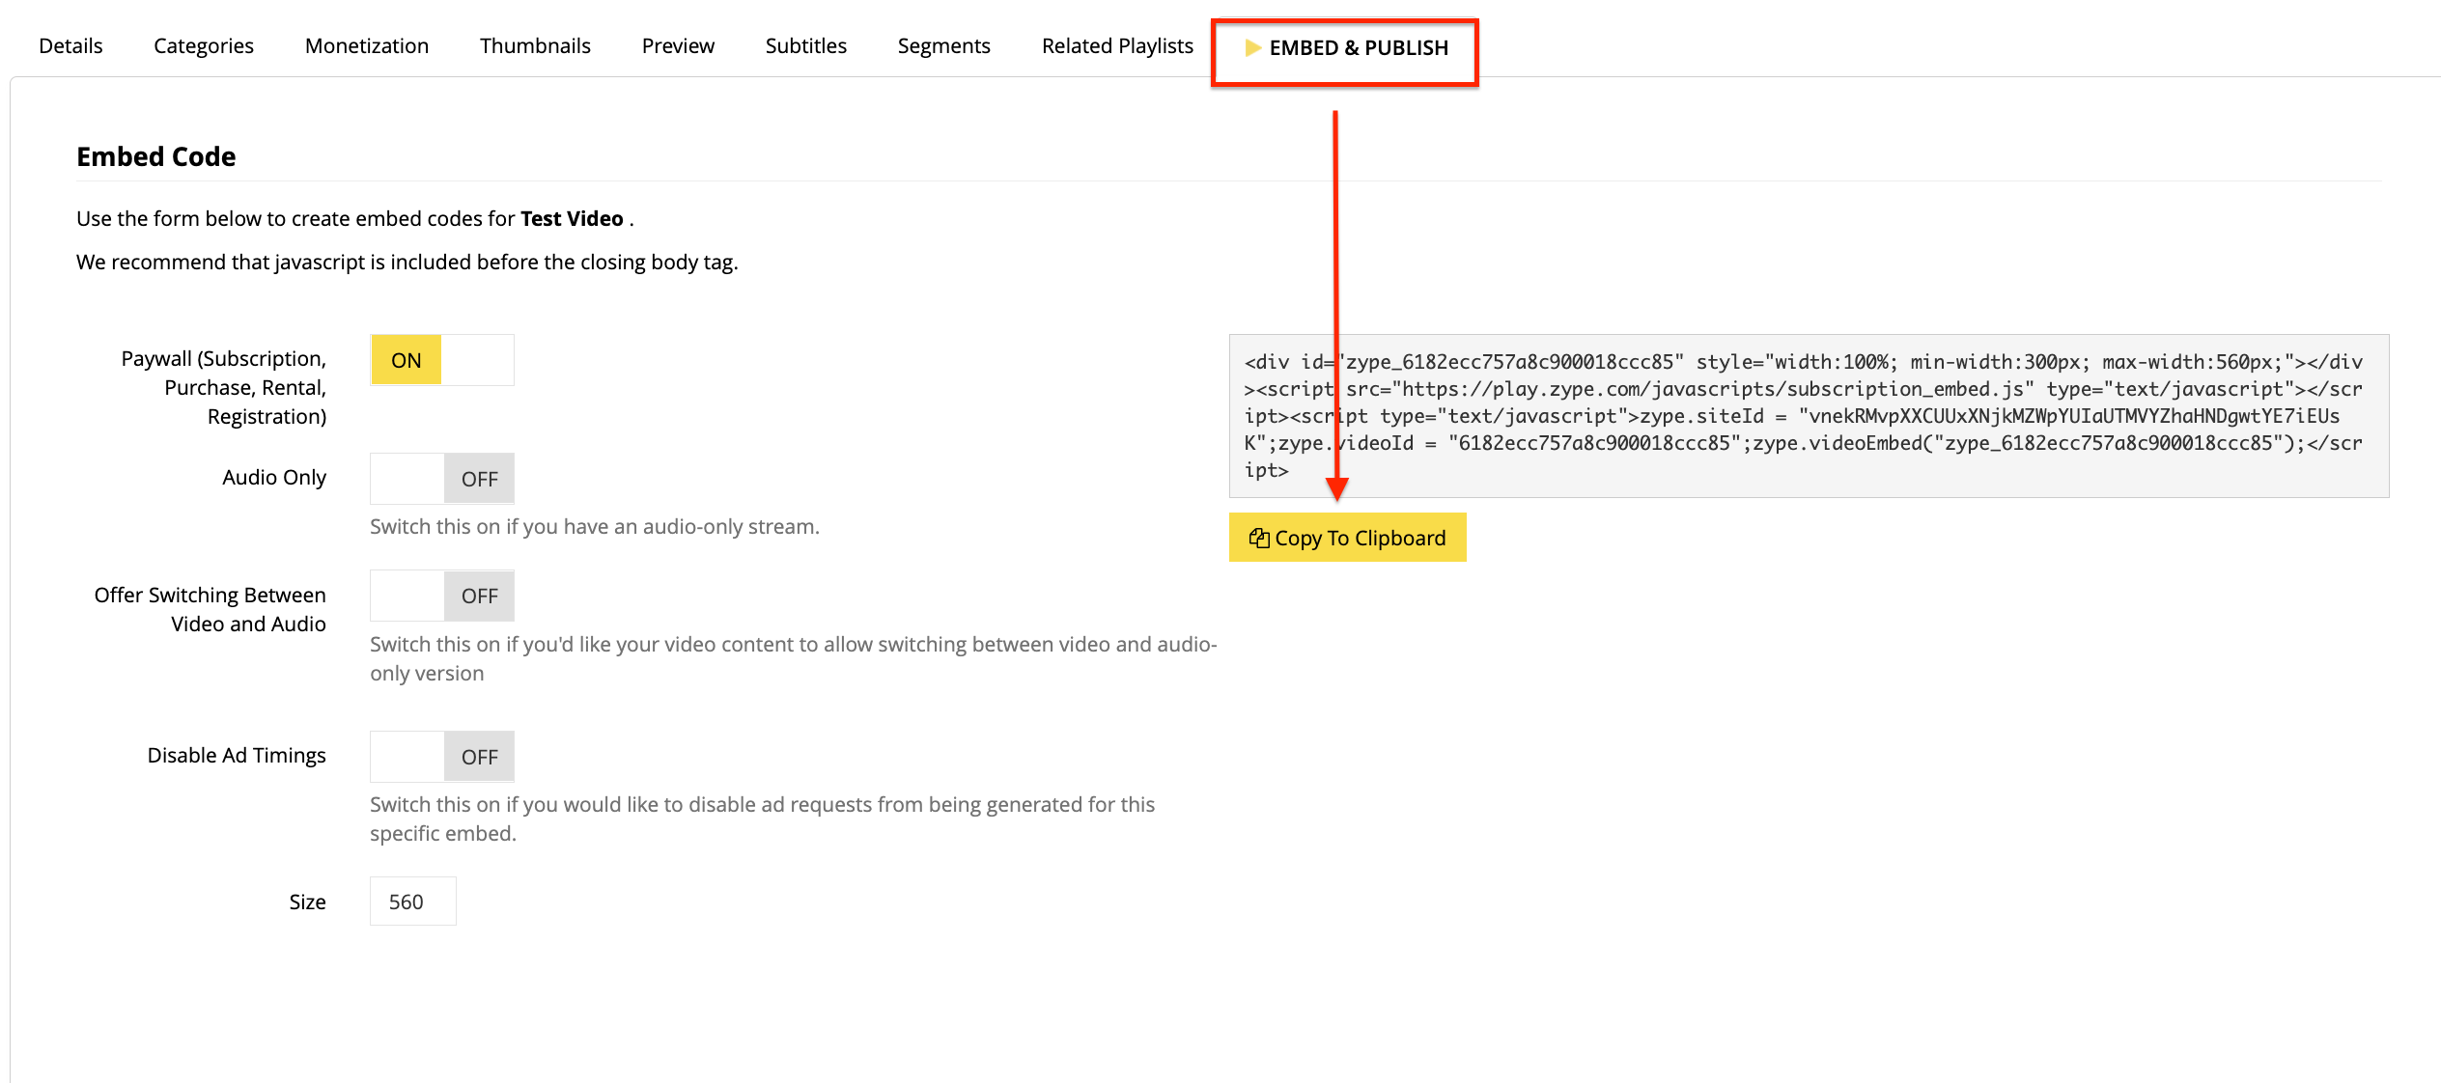Click the bold 'Test Video' text
The image size is (2441, 1083).
(x=572, y=218)
